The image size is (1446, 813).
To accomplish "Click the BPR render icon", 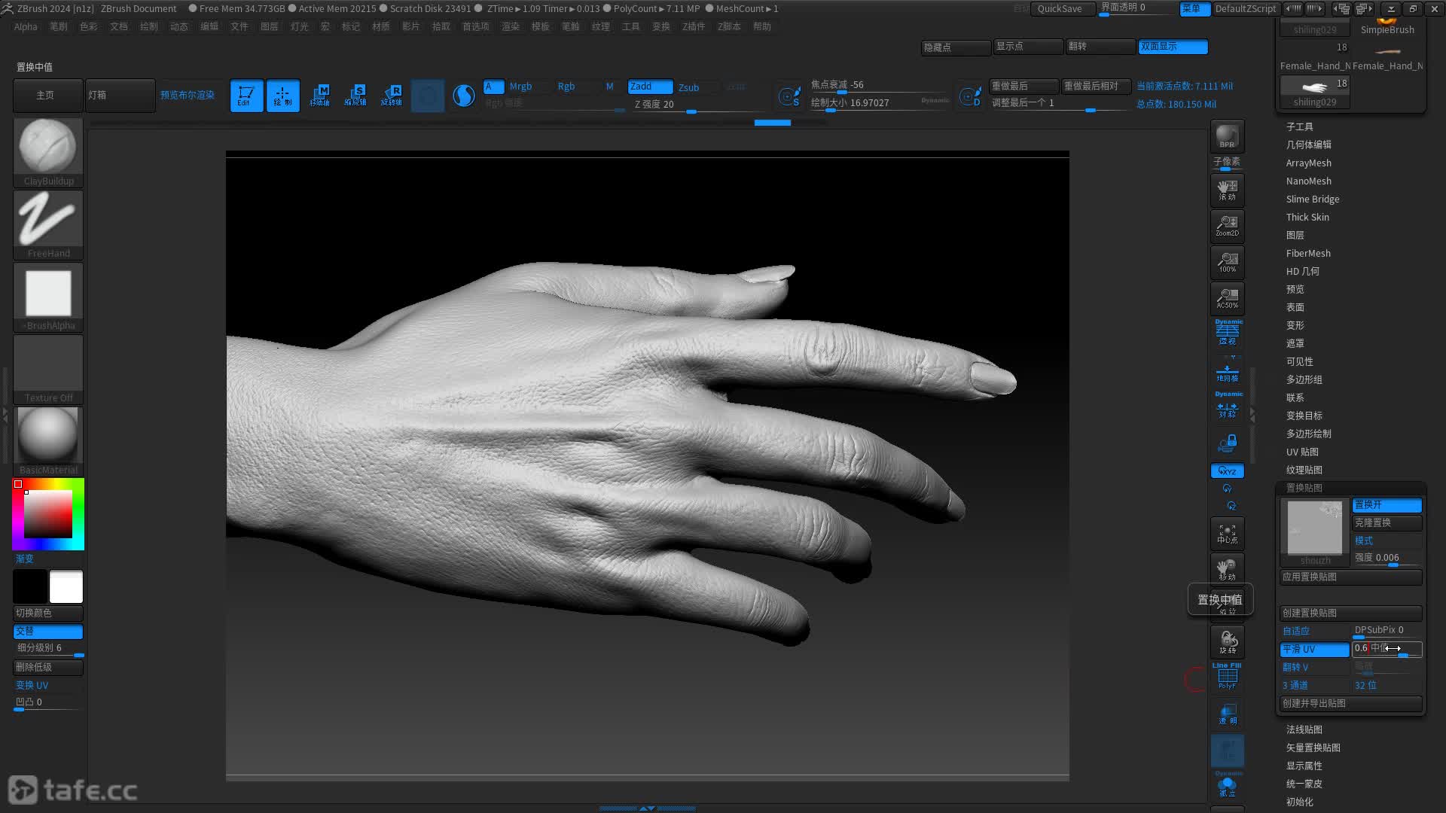I will point(1227,136).
